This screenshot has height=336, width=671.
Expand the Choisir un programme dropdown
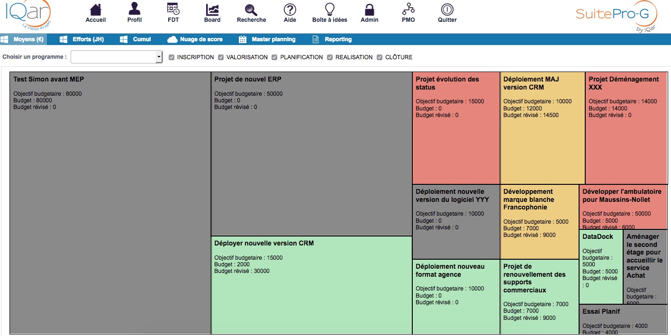pyautogui.click(x=117, y=57)
